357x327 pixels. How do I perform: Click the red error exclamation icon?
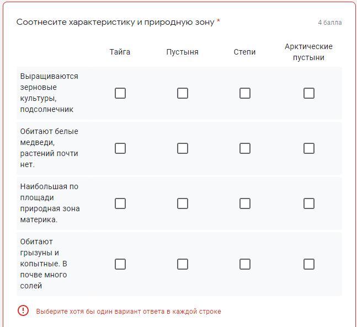[x=23, y=311]
